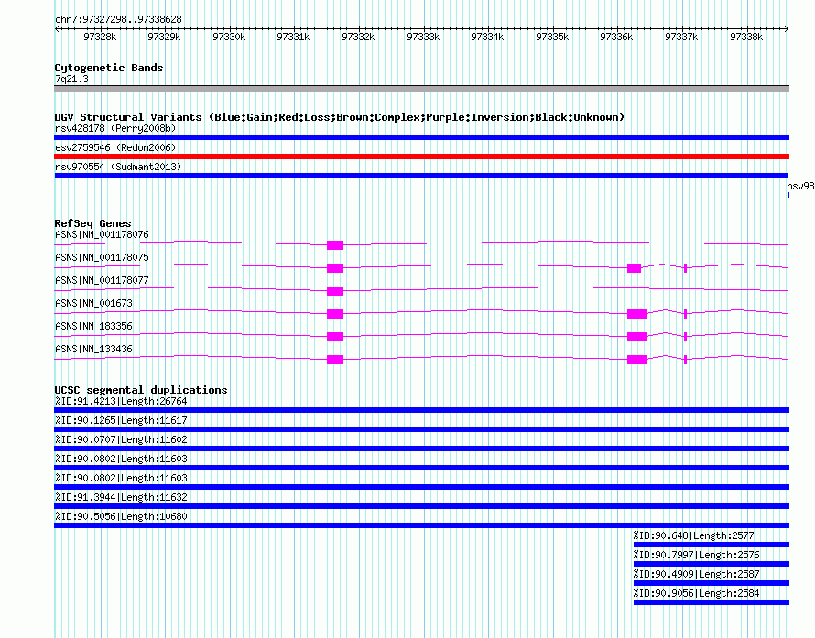Select the 97335k ruler label

pos(552,37)
